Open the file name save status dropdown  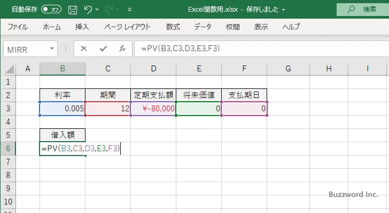tap(283, 10)
